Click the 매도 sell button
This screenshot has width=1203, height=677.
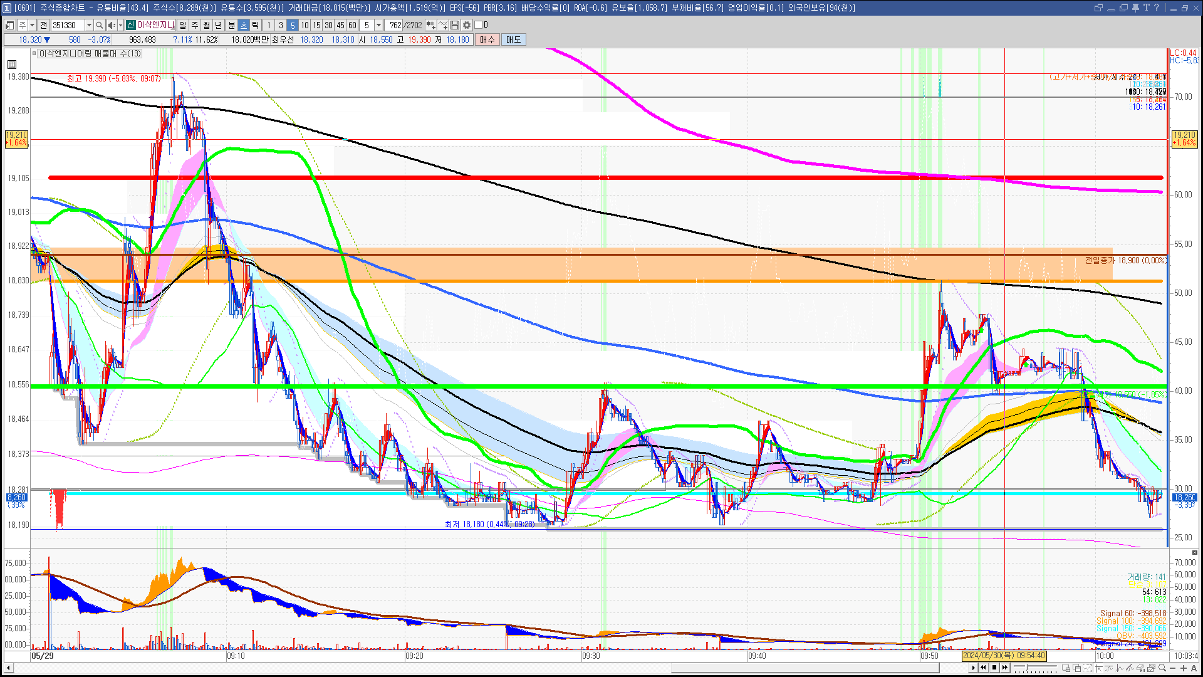pos(513,39)
